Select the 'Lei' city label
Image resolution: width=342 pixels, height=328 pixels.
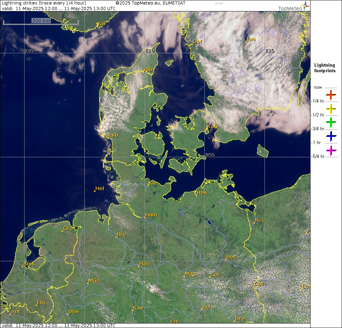click(207, 307)
